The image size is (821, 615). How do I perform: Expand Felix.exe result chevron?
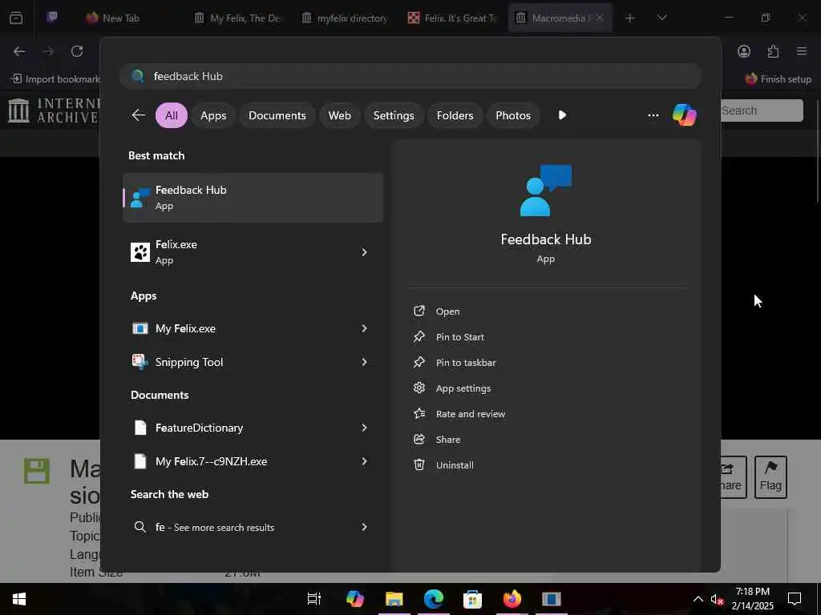click(x=365, y=252)
